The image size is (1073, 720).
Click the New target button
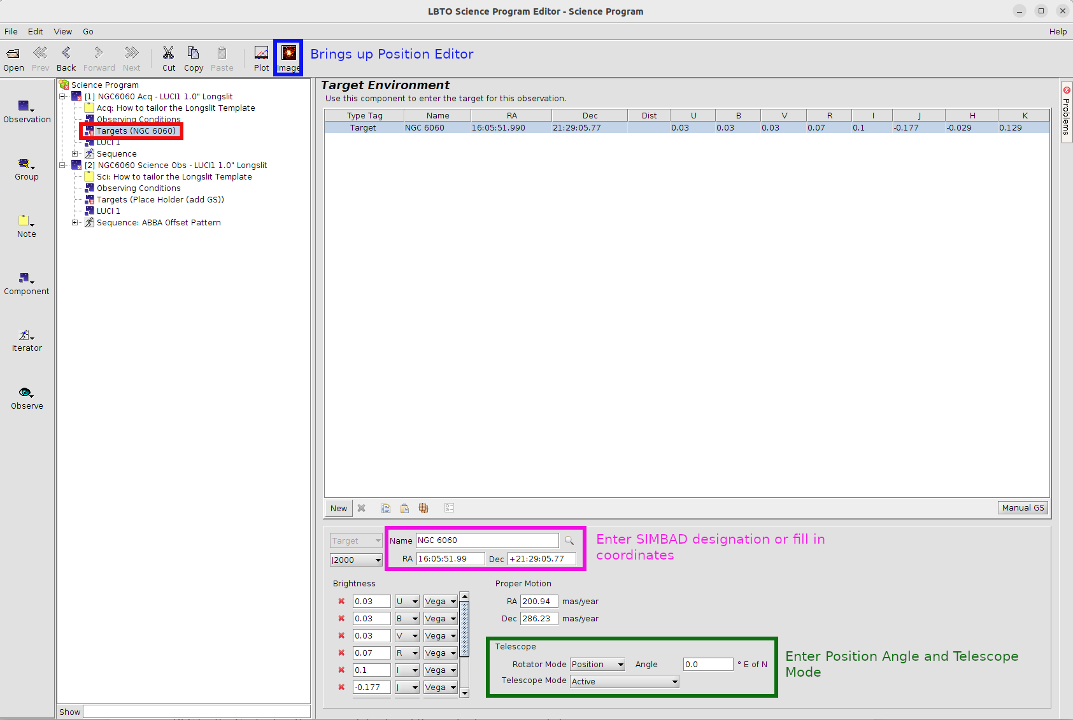coord(338,508)
